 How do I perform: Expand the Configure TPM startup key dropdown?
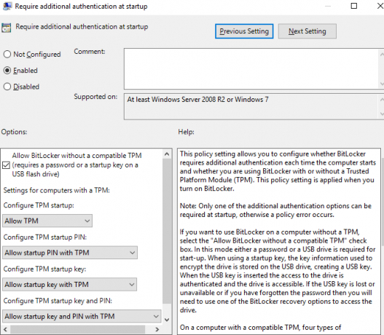pyautogui.click(x=69, y=284)
